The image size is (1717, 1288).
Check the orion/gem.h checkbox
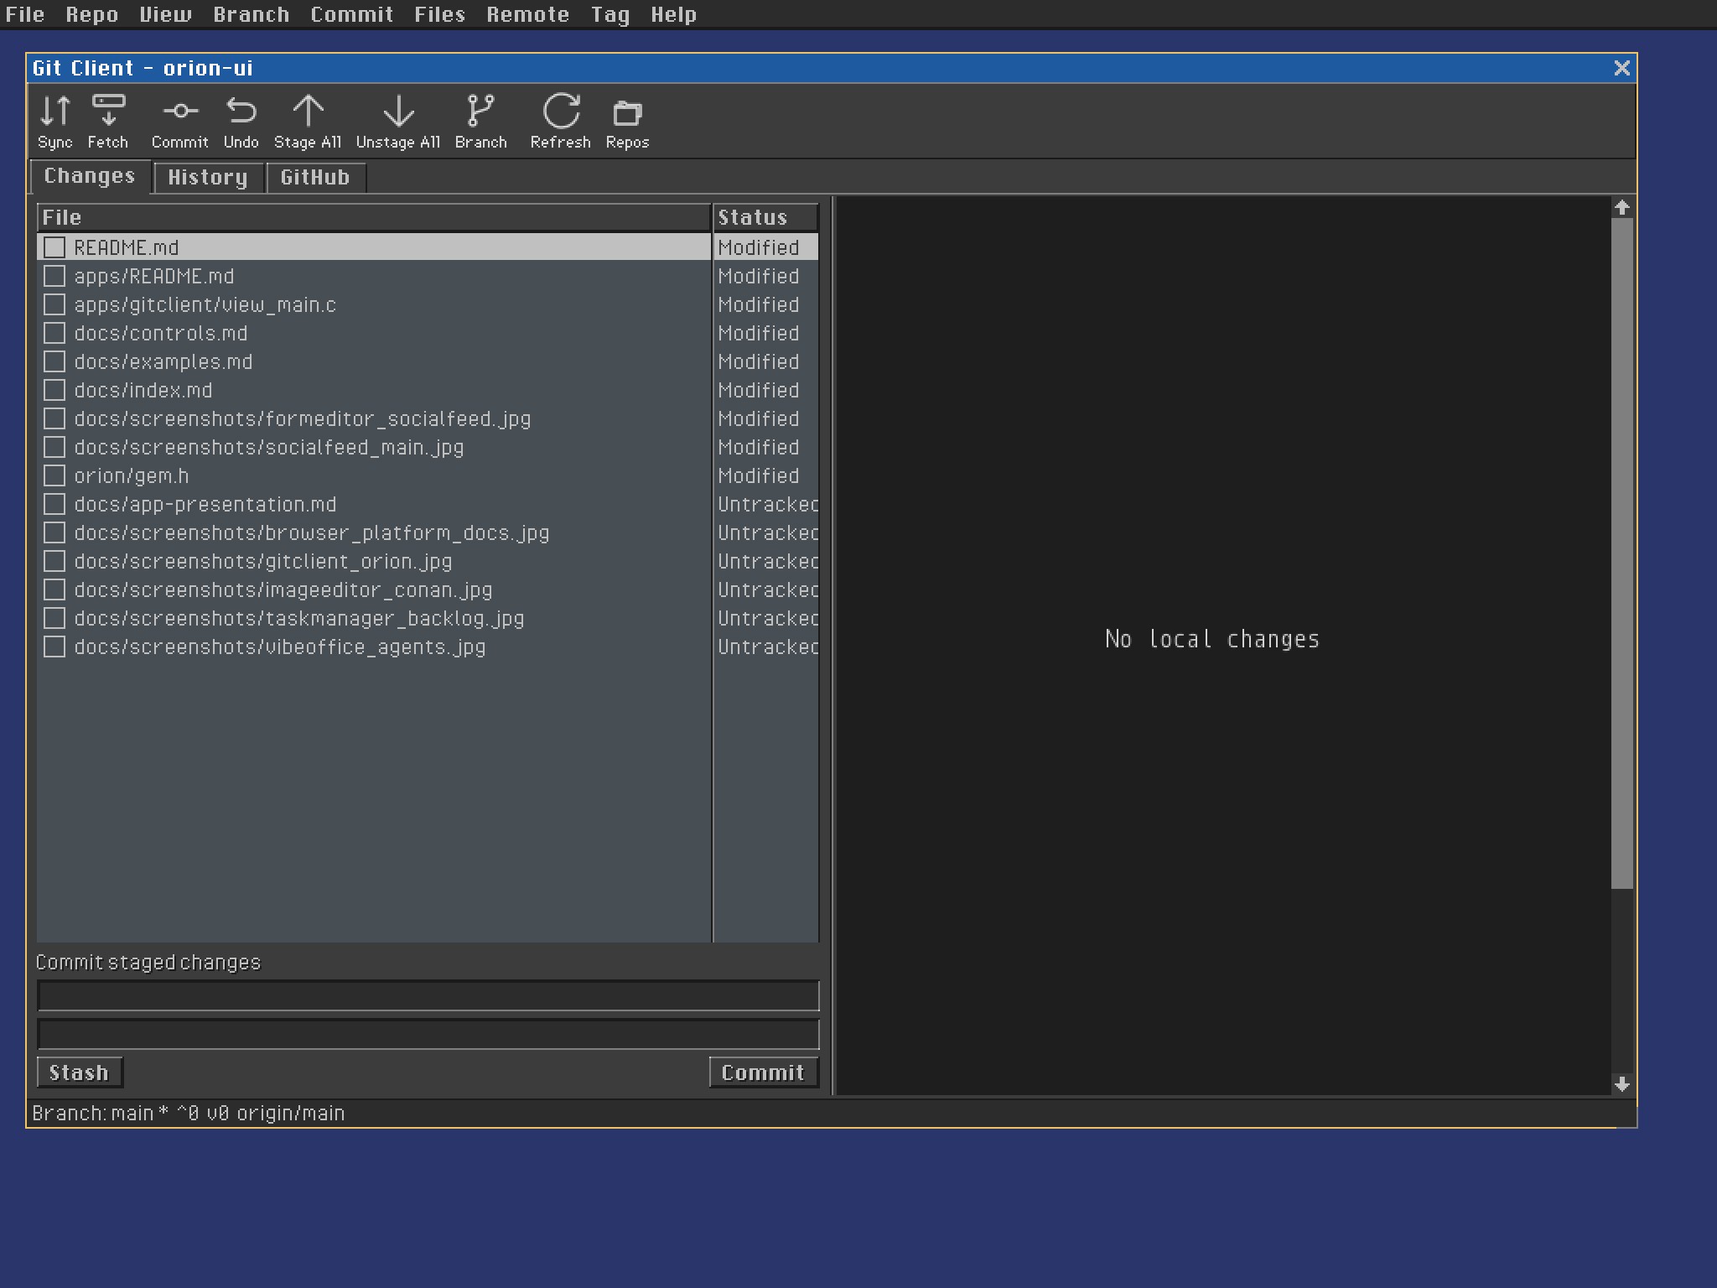tap(54, 475)
